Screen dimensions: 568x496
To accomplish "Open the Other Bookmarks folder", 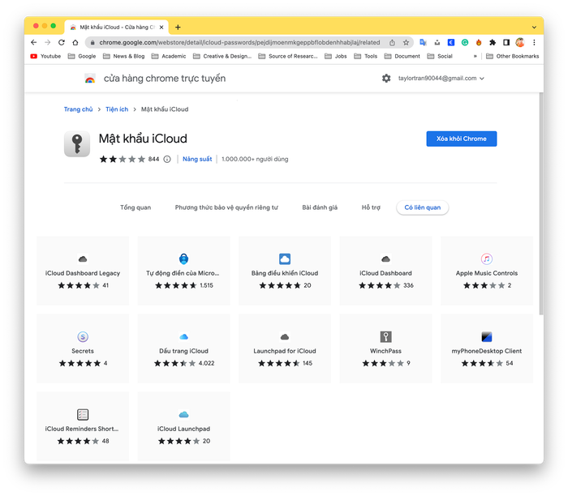I will pyautogui.click(x=512, y=56).
